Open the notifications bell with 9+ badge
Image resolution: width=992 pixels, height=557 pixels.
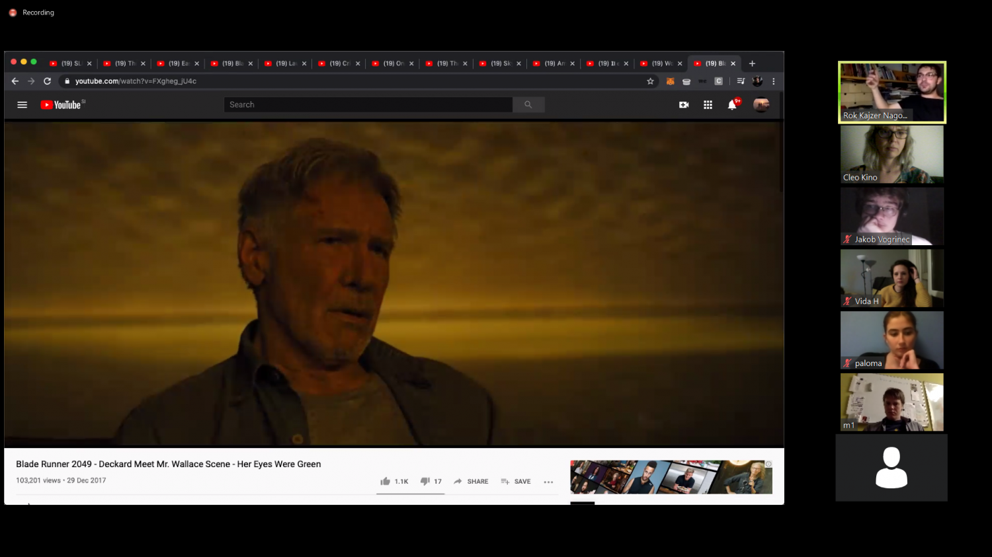pyautogui.click(x=733, y=104)
